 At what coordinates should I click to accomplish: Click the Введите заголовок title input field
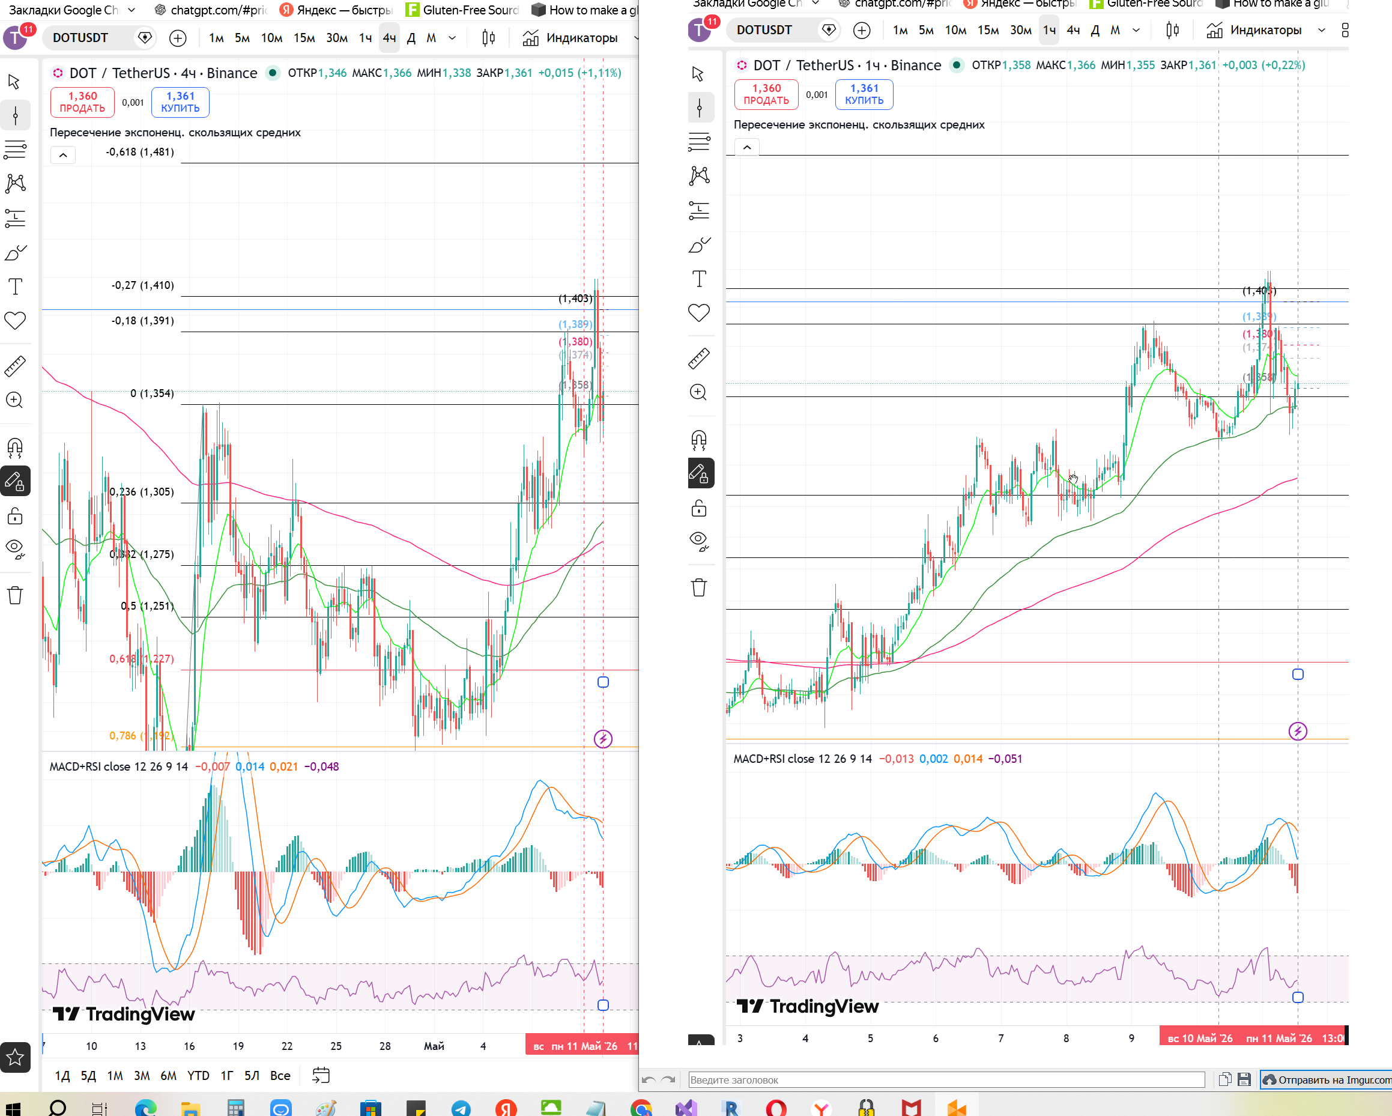point(946,1079)
